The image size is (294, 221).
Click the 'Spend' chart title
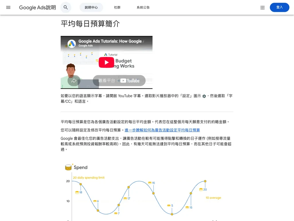(81, 167)
